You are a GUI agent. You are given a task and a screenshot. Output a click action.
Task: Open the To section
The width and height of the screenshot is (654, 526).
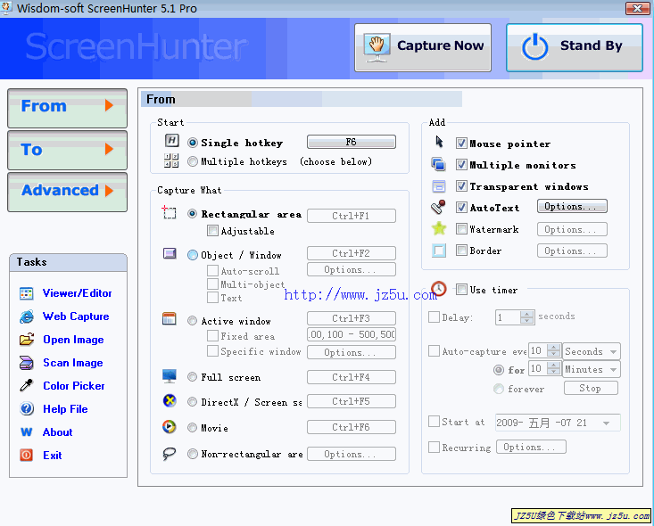[67, 151]
